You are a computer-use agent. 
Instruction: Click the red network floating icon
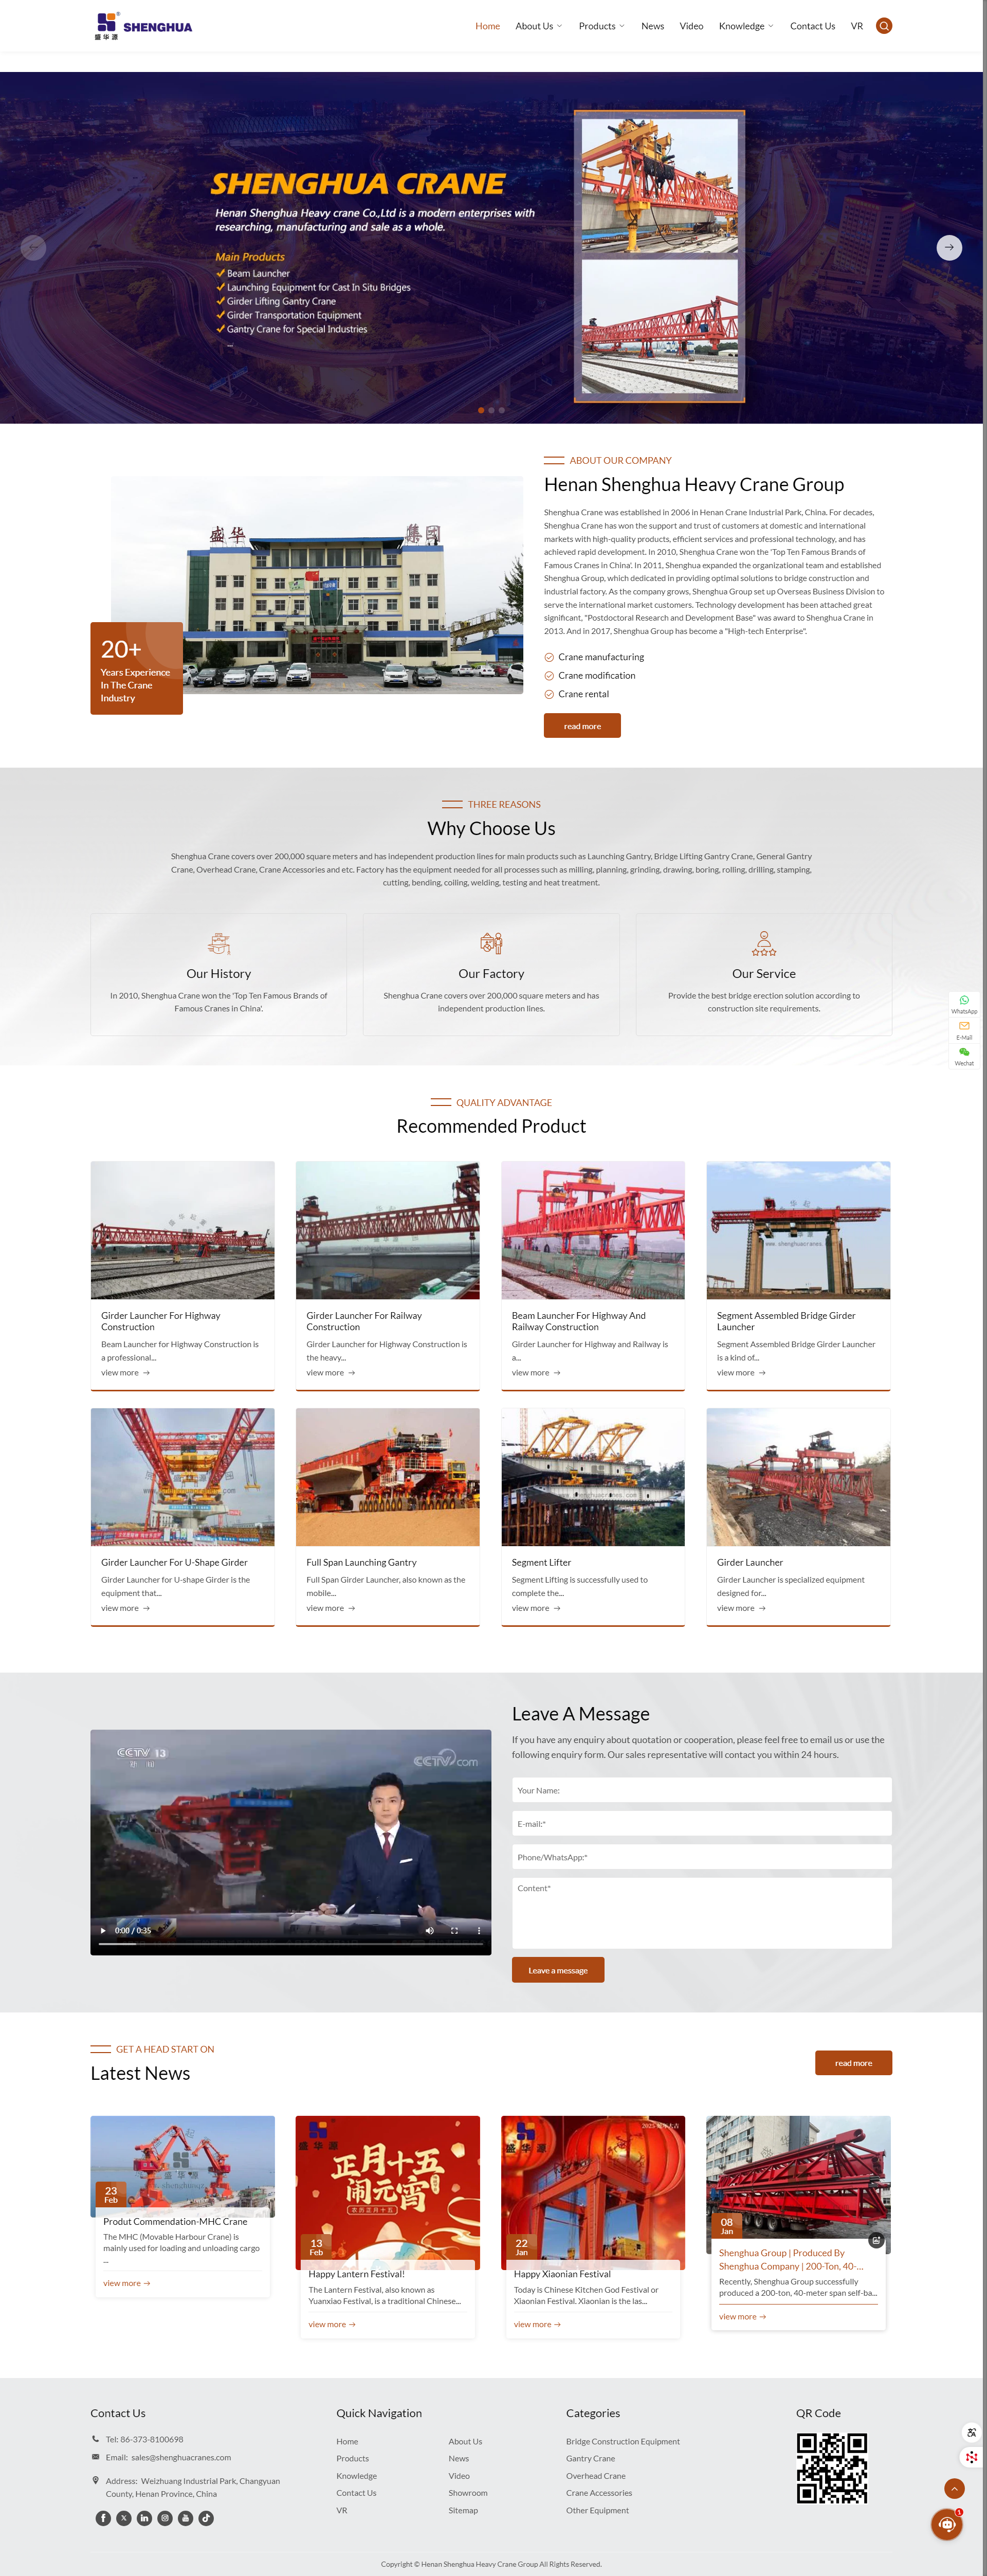point(971,2457)
